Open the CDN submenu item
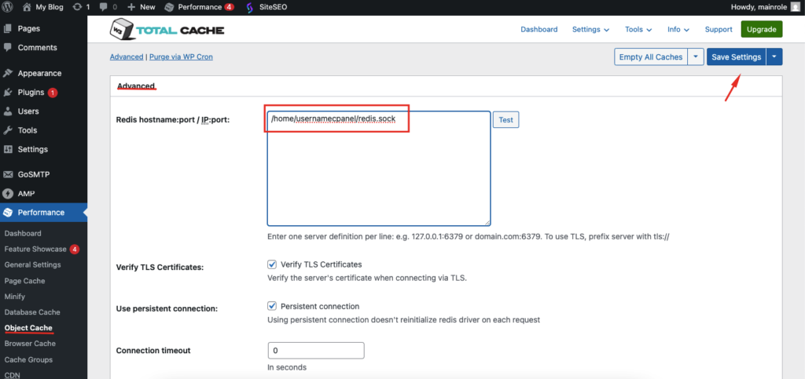The image size is (805, 379). click(x=12, y=375)
